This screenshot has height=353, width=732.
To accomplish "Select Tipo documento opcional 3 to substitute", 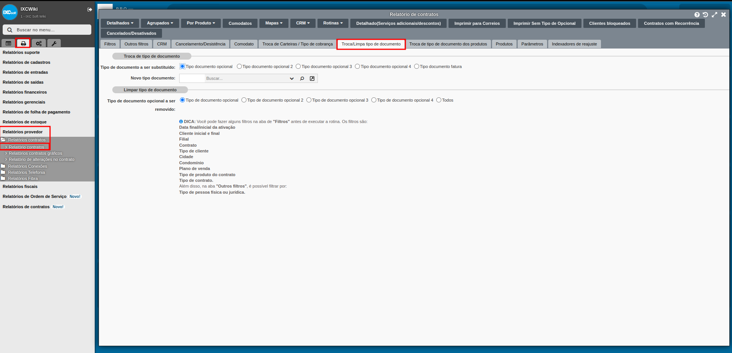I will (298, 66).
